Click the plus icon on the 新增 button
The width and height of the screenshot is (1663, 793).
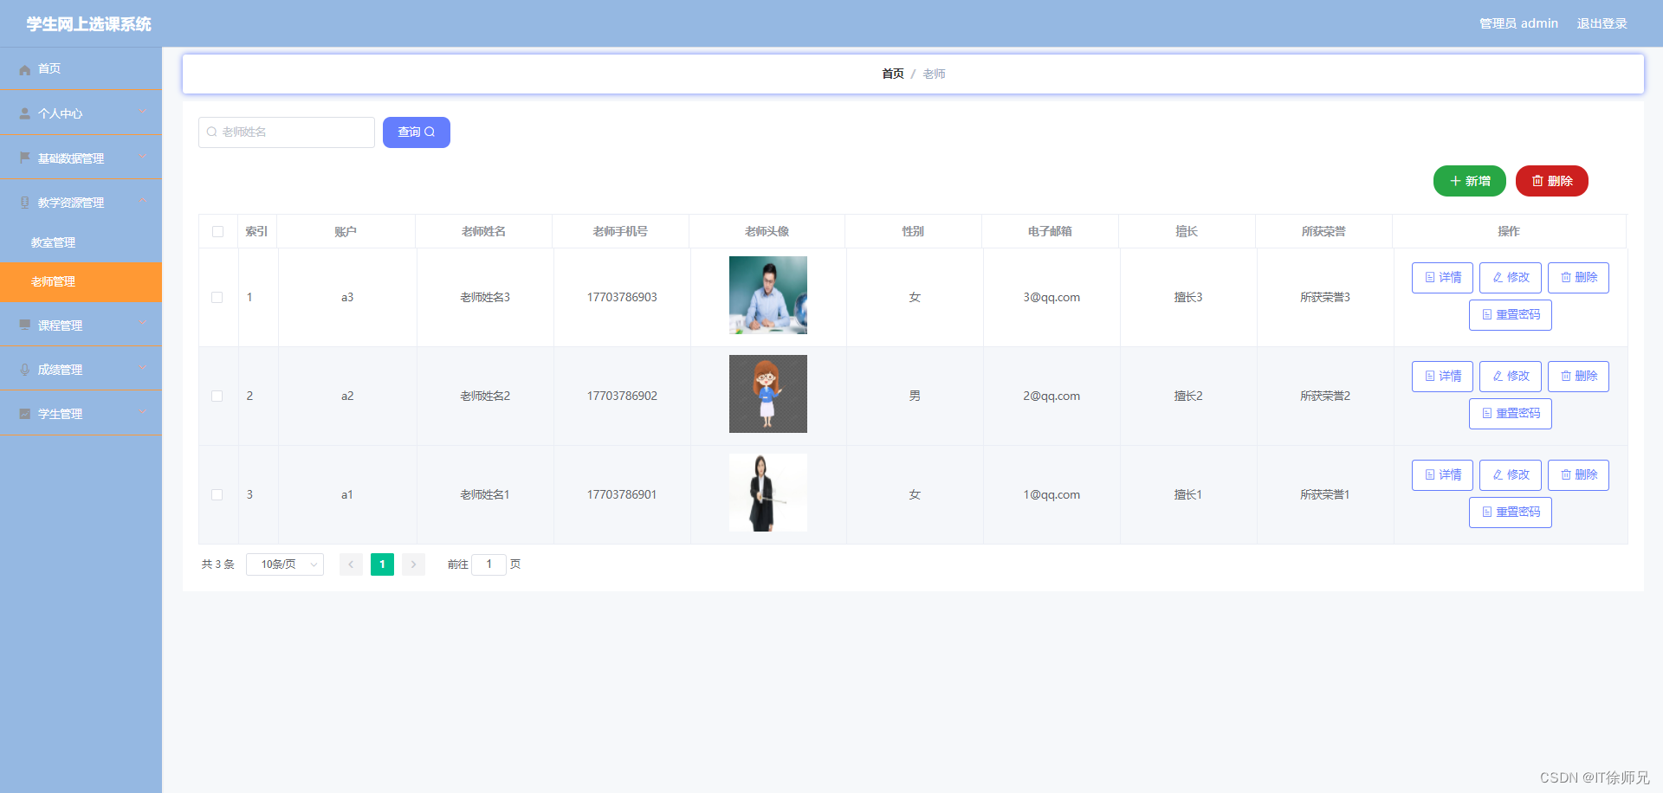point(1454,181)
